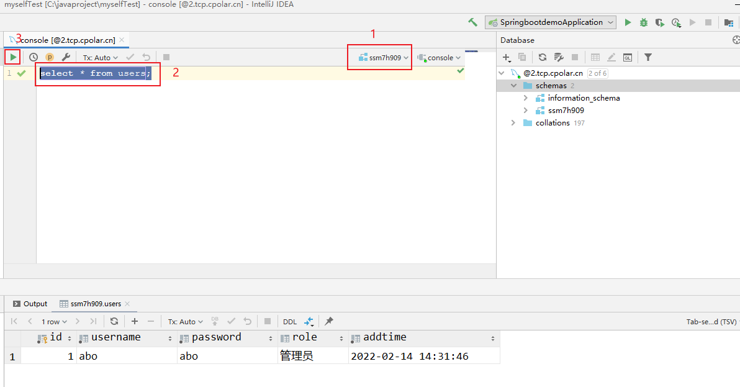Refresh the Database panel
The width and height of the screenshot is (740, 387).
[542, 57]
